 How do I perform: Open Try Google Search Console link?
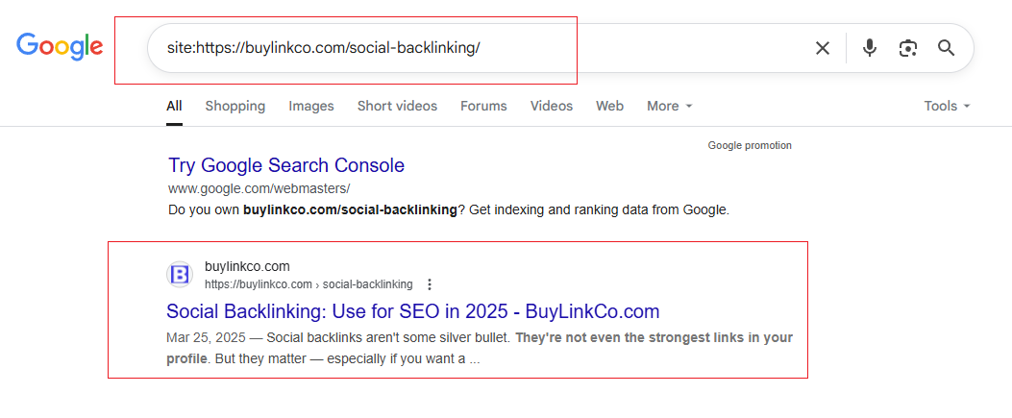pos(286,165)
